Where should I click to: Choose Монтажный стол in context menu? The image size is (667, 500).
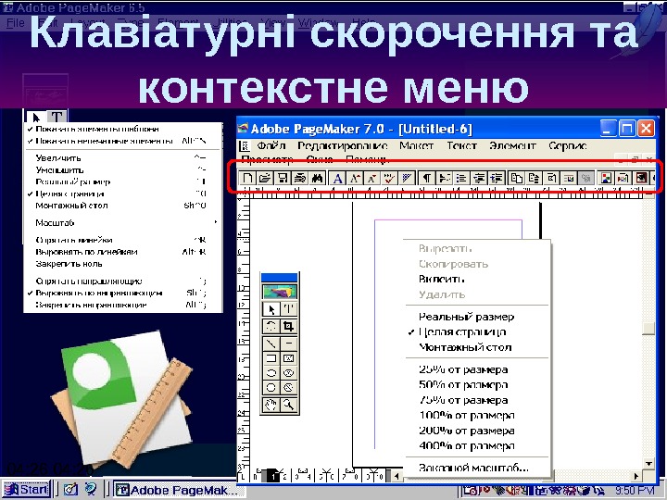click(477, 347)
